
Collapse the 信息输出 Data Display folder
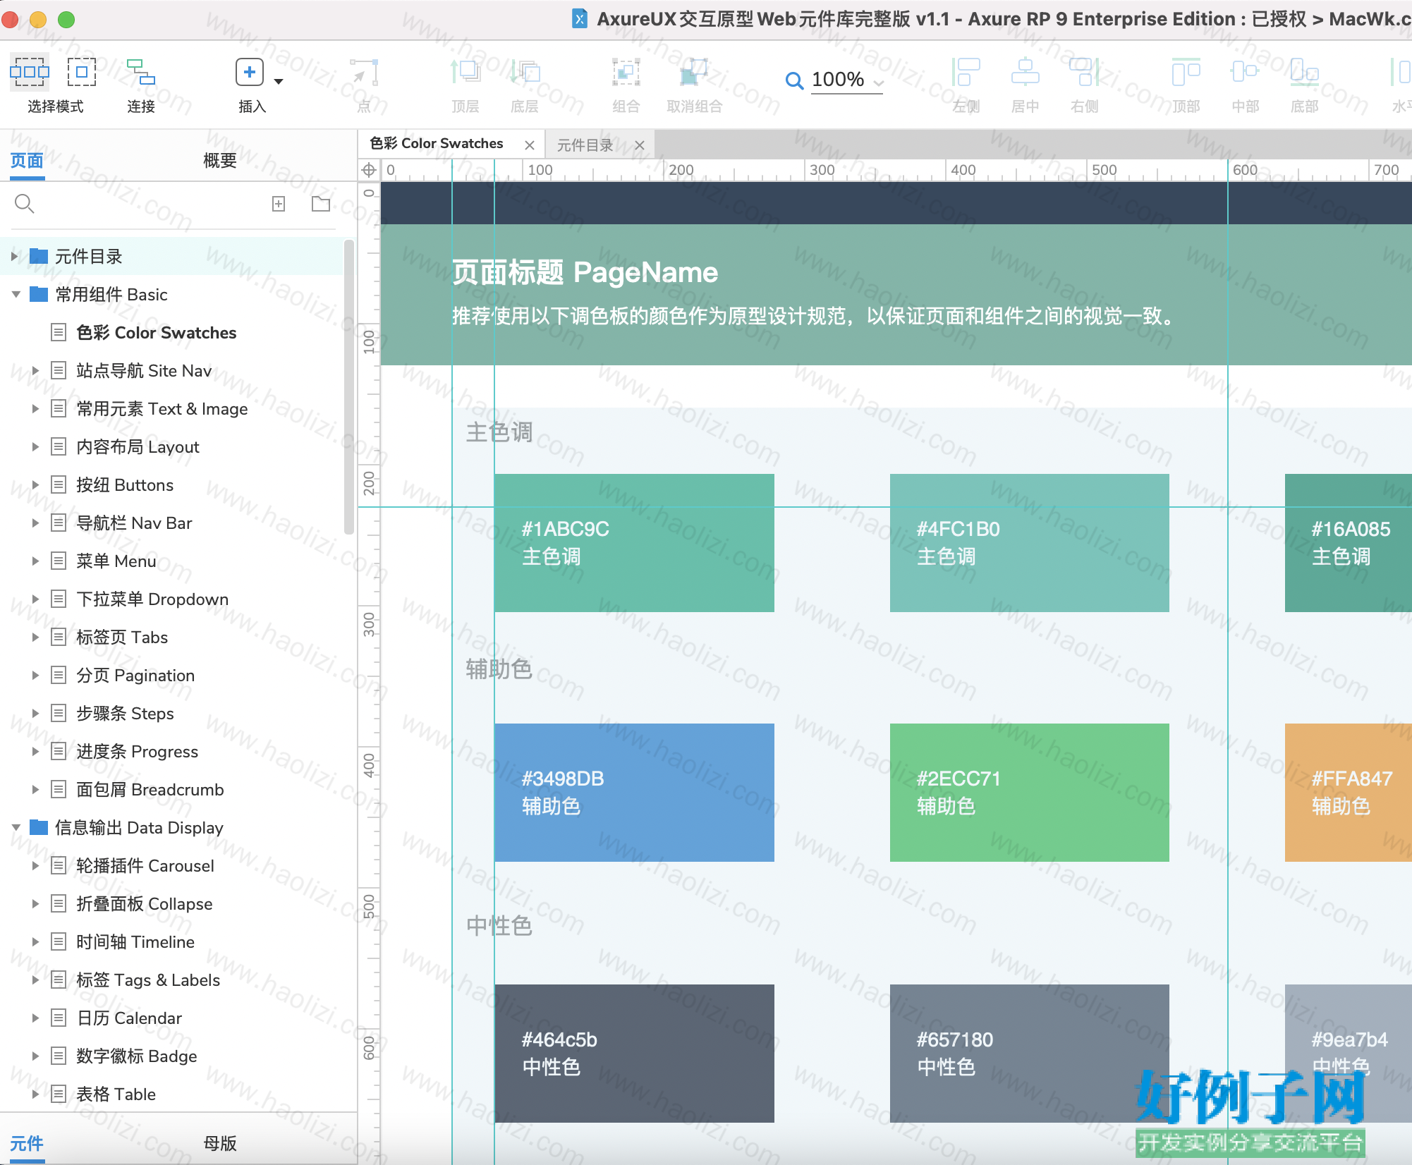(16, 828)
